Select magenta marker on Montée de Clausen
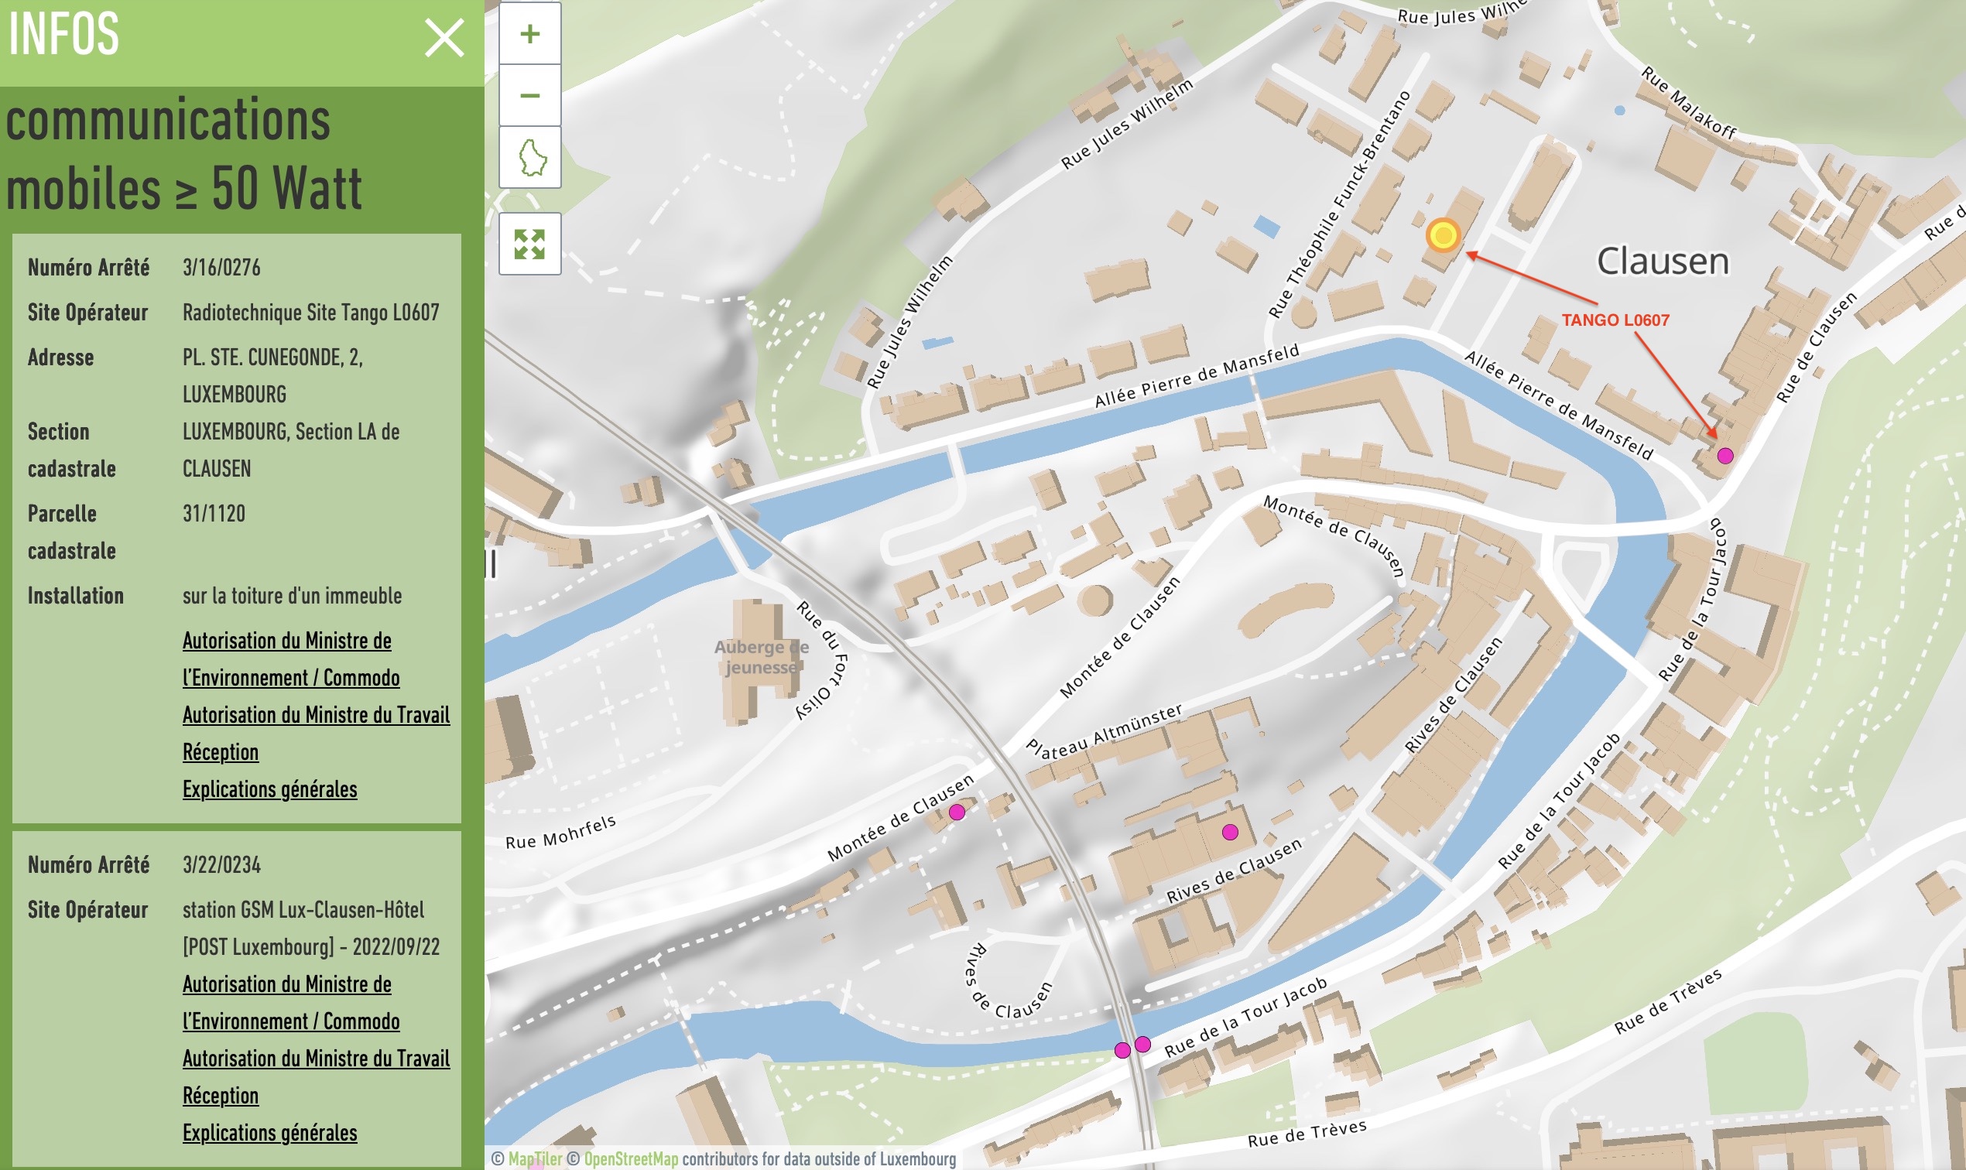Viewport: 1966px width, 1170px height. (x=957, y=812)
